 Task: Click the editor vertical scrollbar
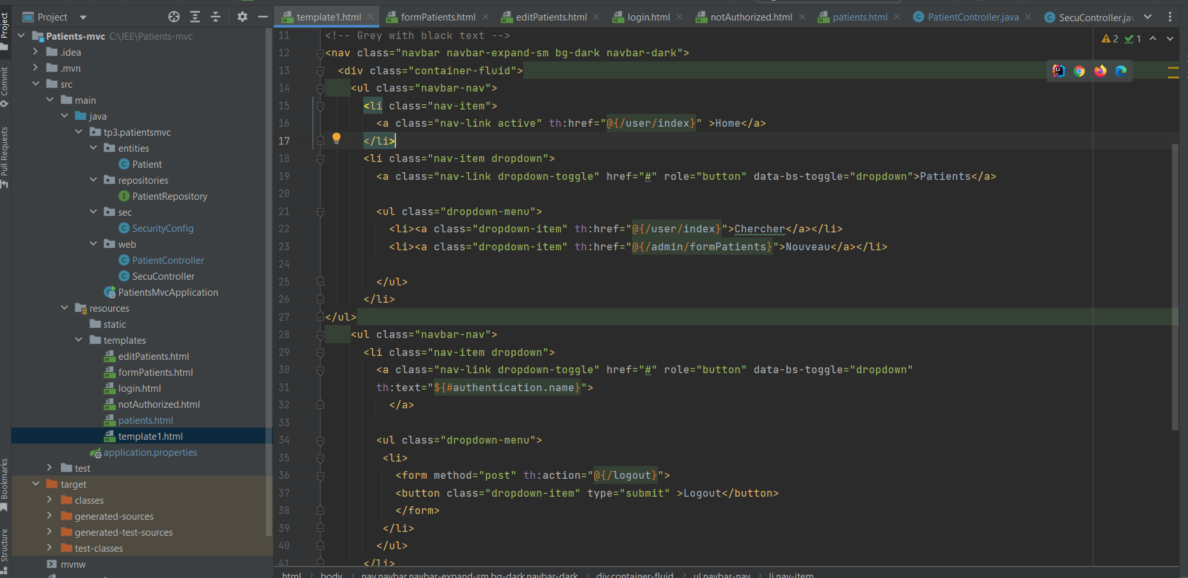[x=1175, y=287]
